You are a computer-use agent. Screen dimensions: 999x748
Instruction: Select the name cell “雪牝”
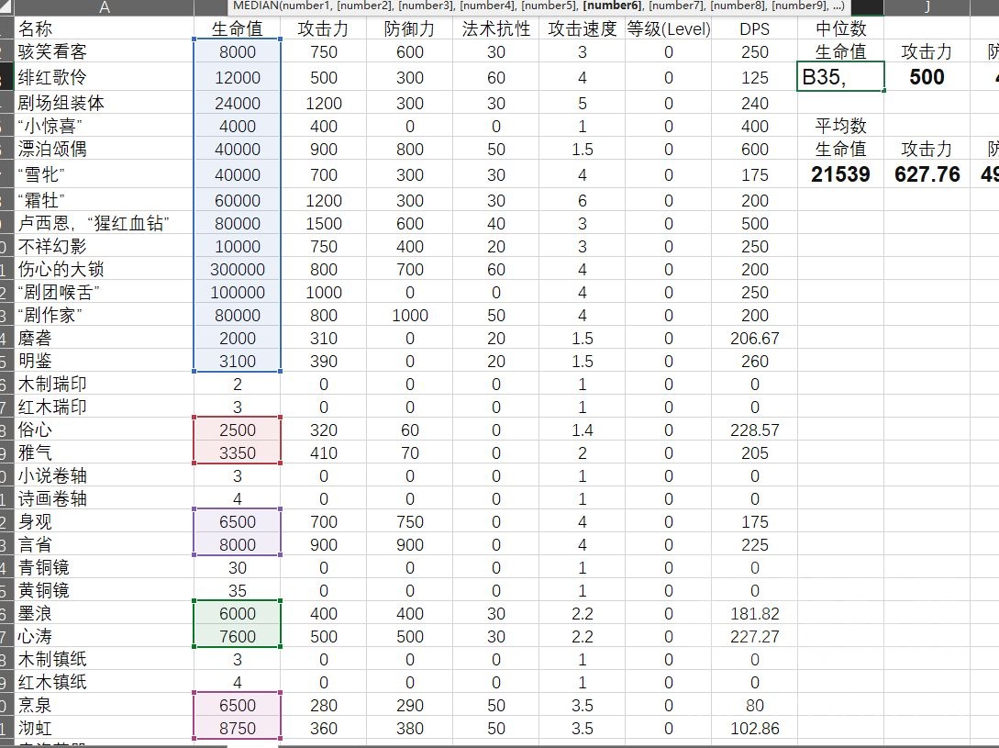pos(105,174)
